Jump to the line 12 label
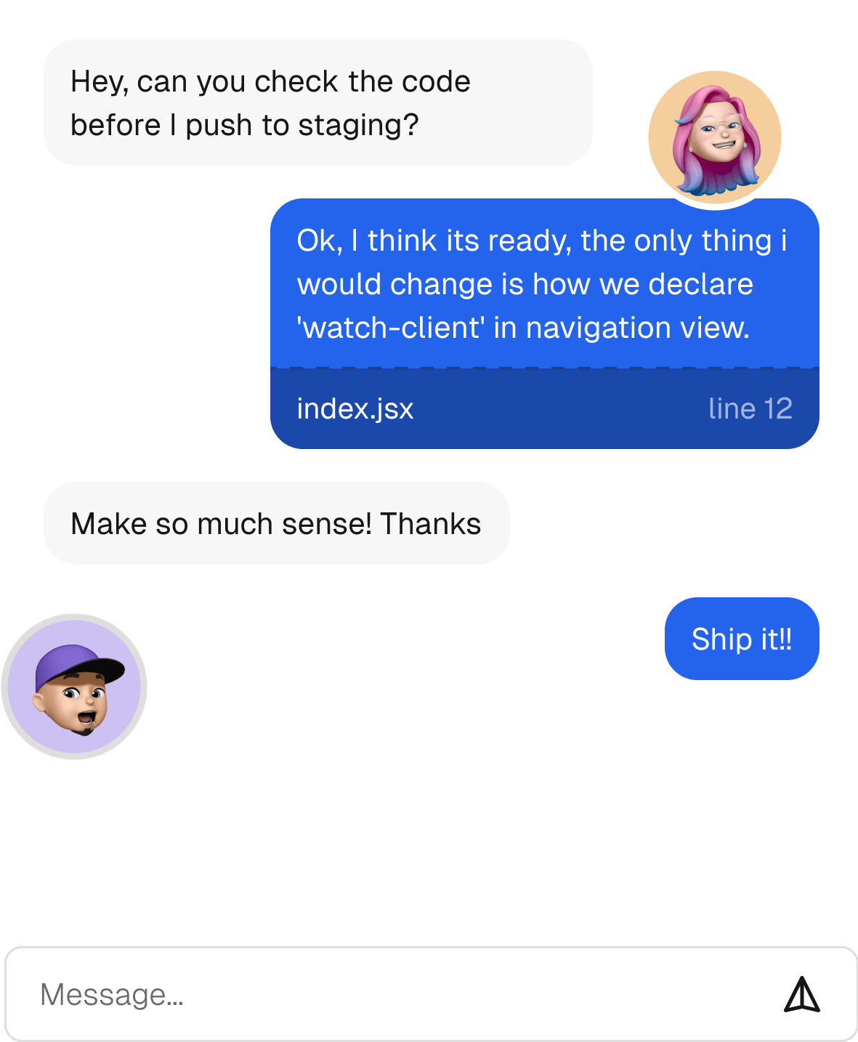858x1042 pixels. (750, 409)
